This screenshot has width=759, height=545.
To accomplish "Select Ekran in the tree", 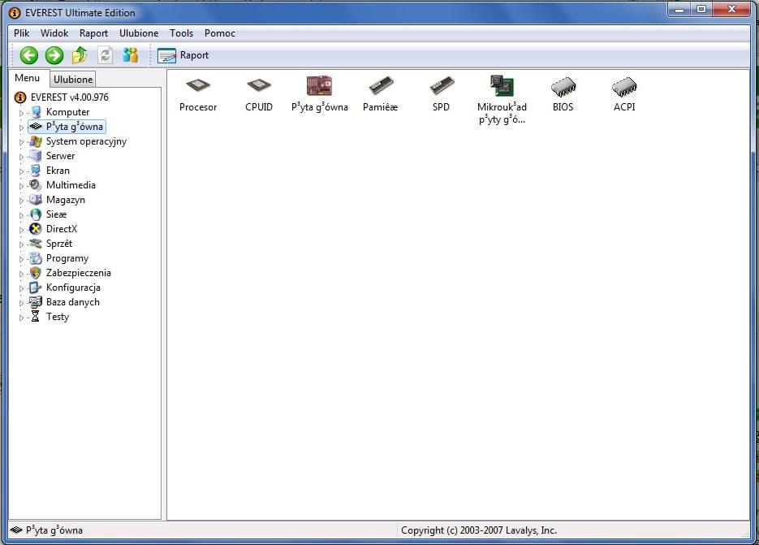I will [x=58, y=171].
